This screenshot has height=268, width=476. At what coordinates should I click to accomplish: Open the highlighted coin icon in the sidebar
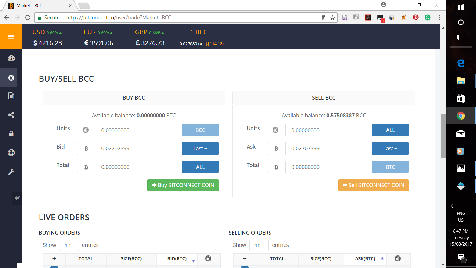tap(11, 77)
